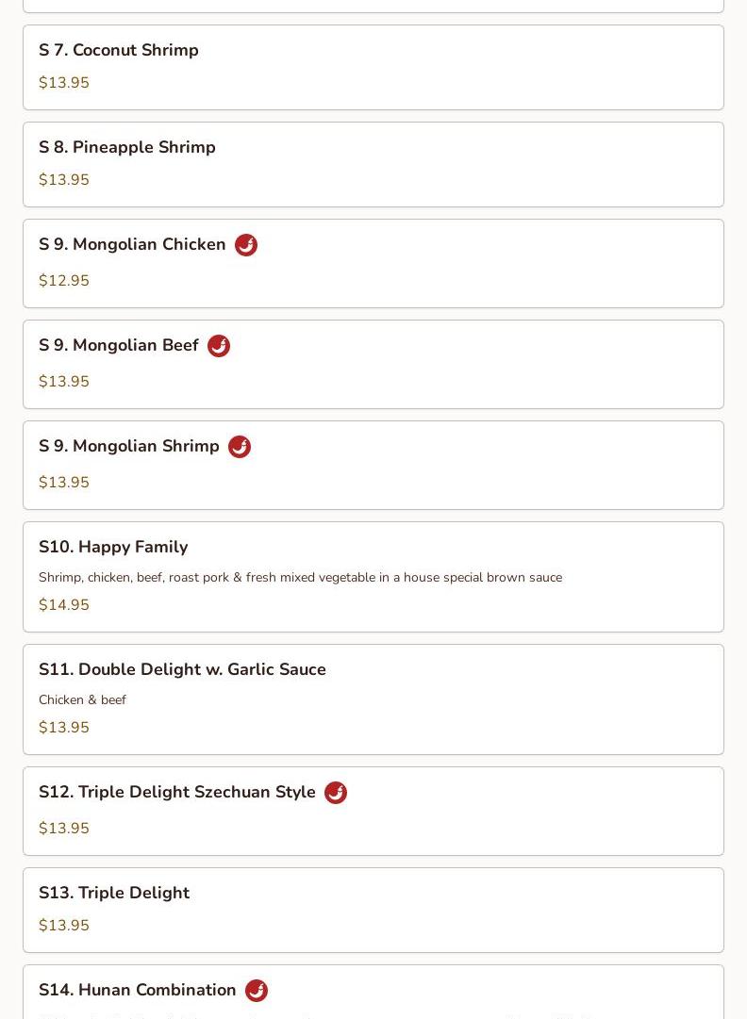
Task: Select the S 9. Mongolian Shrimp card
Action: click(373, 466)
